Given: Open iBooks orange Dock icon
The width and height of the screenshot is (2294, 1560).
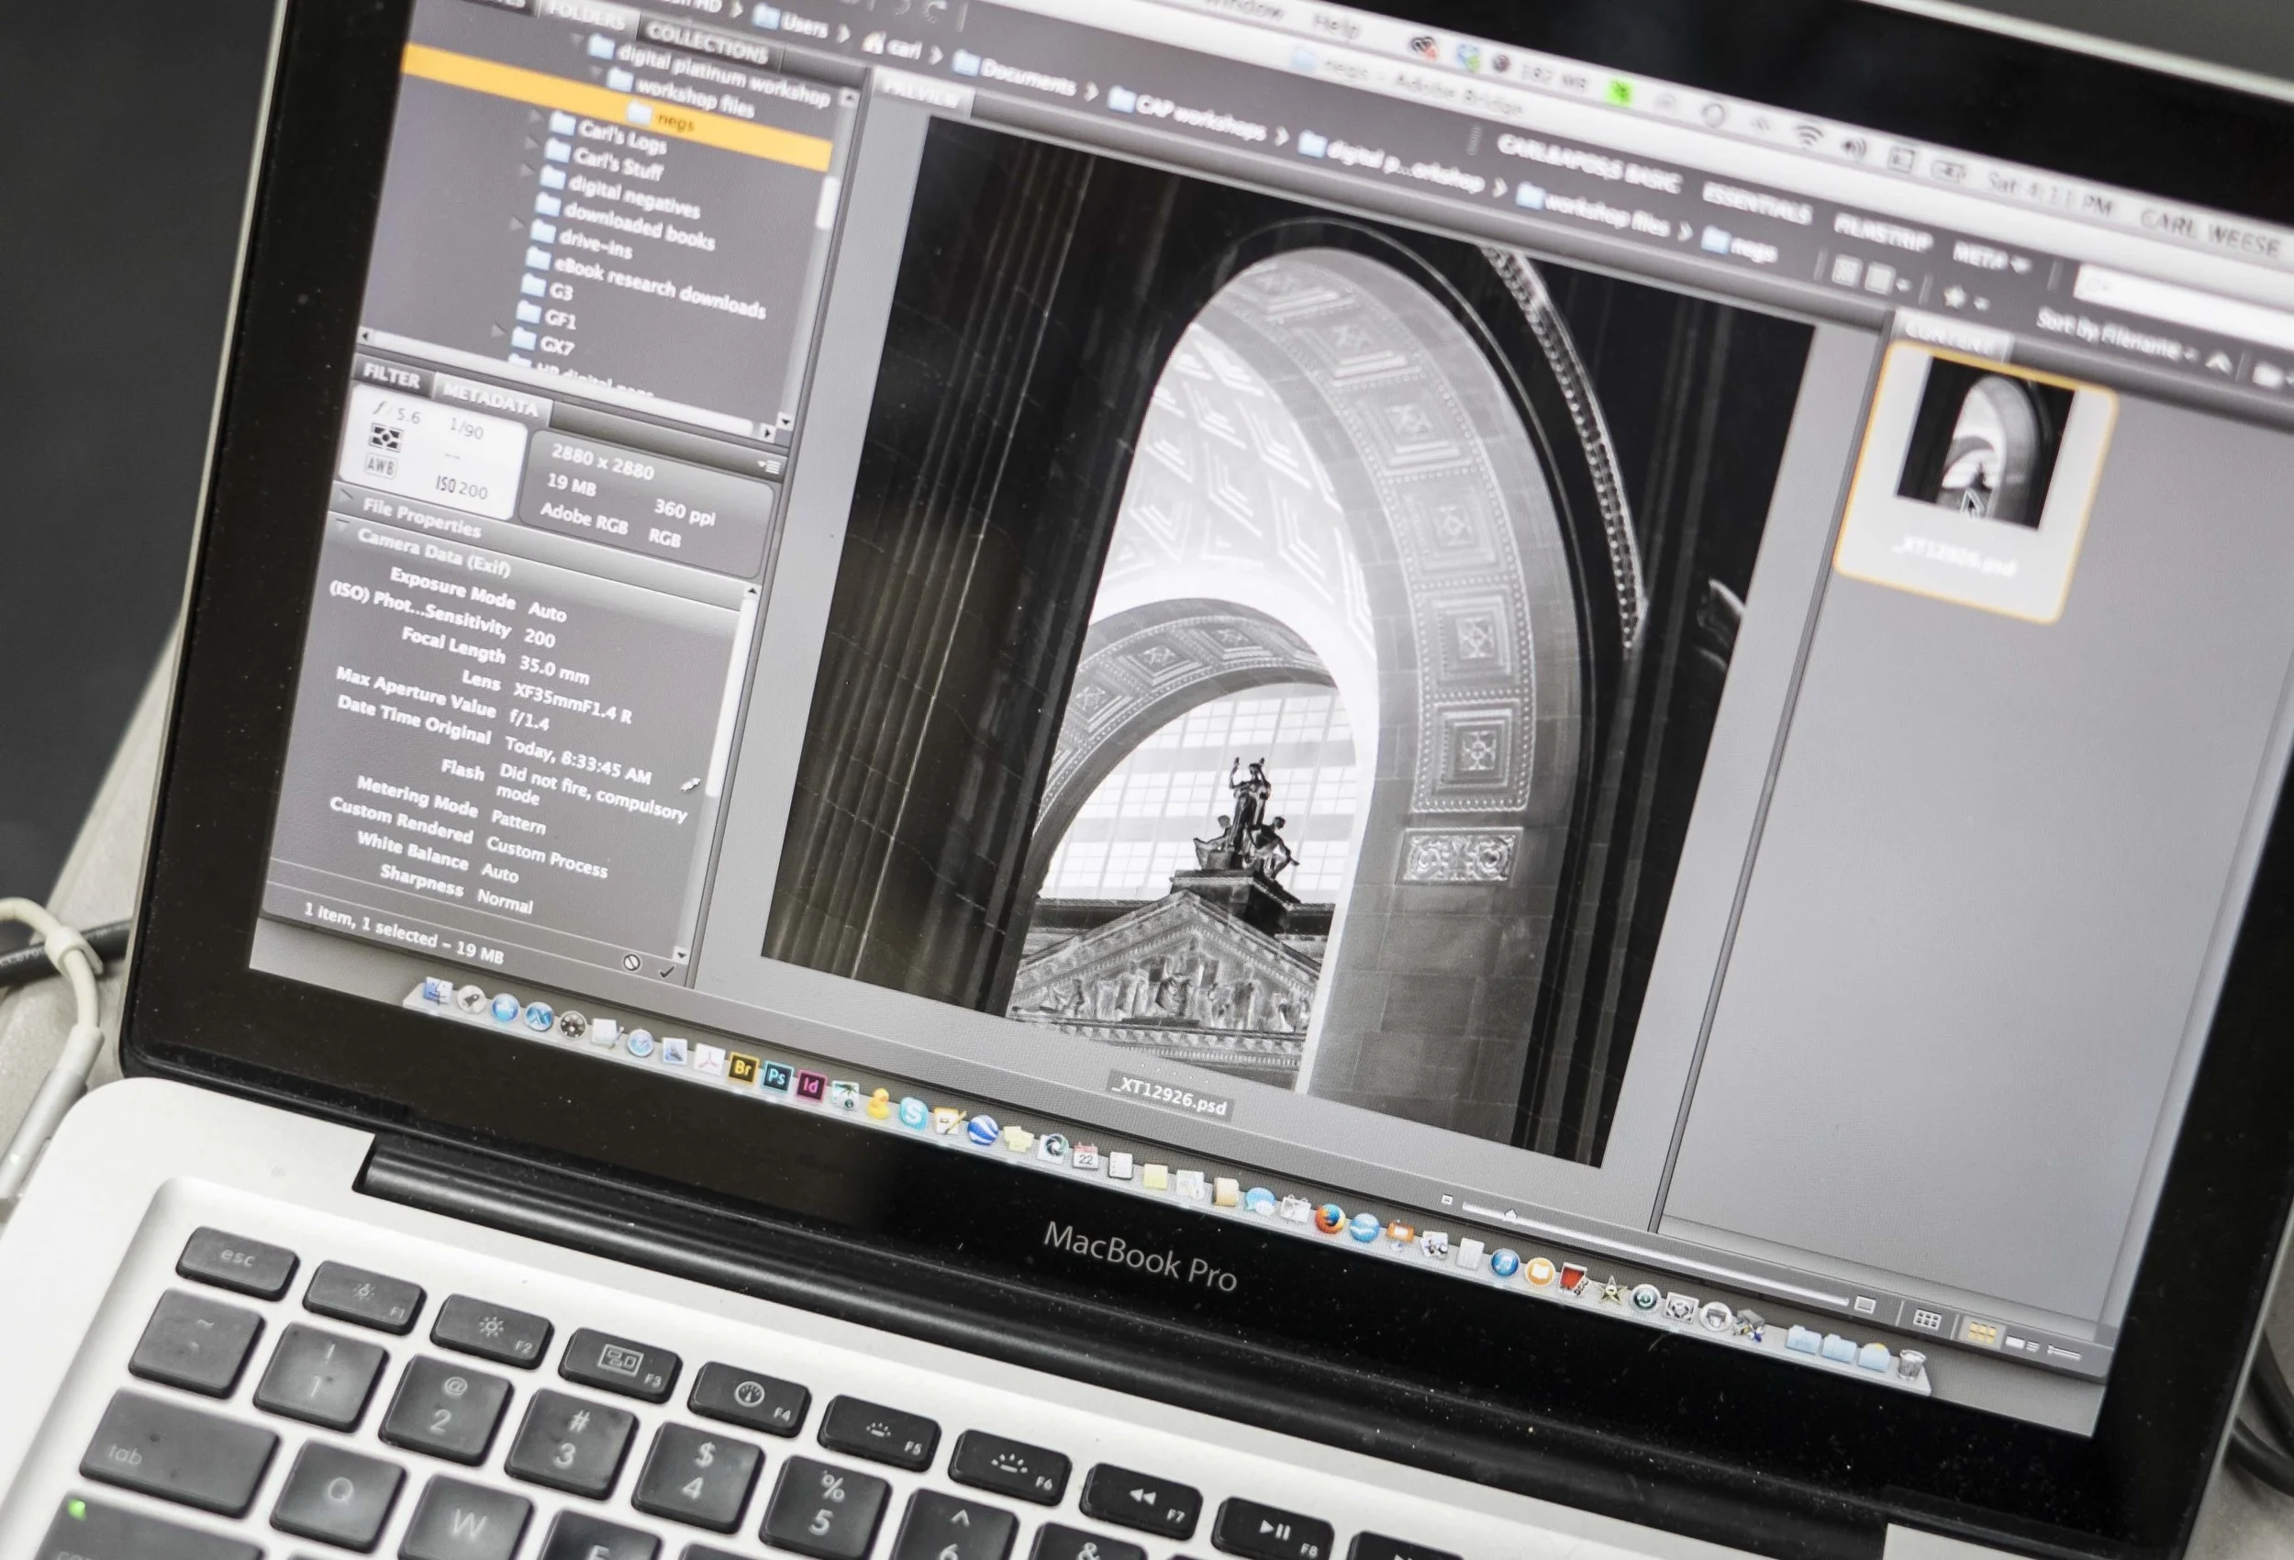Looking at the screenshot, I should tap(1539, 1273).
